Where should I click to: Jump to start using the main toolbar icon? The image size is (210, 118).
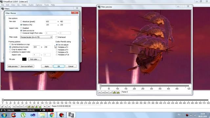(14, 107)
